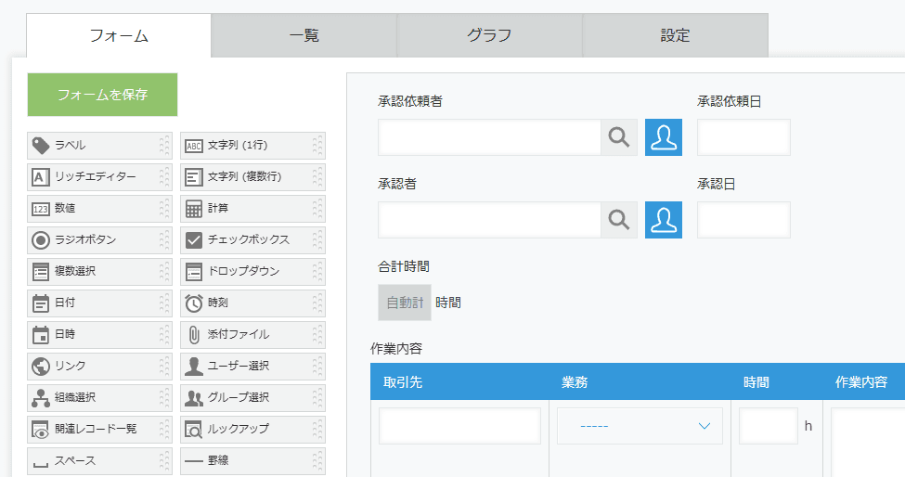Image resolution: width=905 pixels, height=477 pixels.
Task: Open the 設定 tab
Action: (x=676, y=36)
